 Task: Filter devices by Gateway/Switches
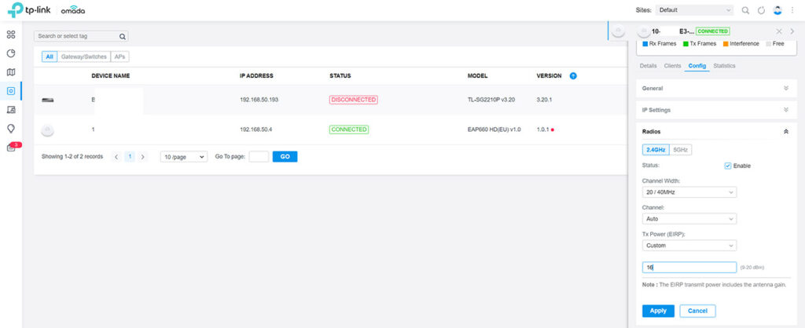(84, 57)
